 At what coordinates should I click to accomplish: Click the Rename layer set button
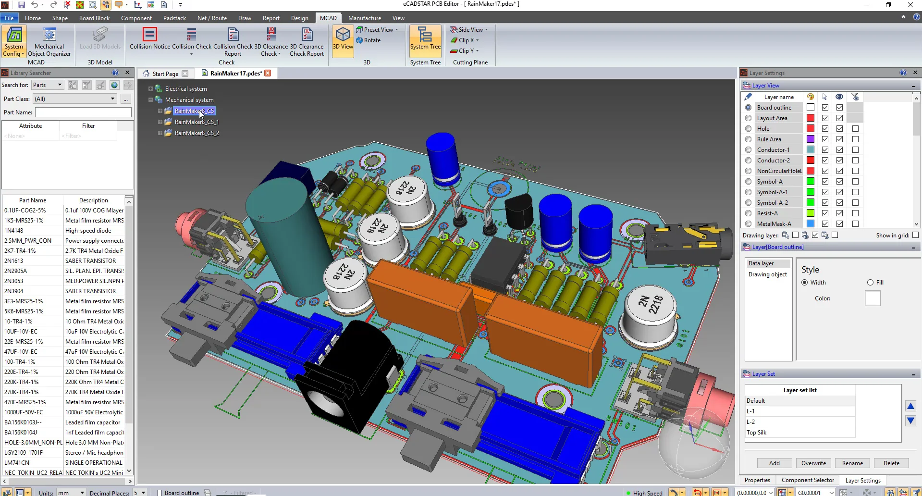click(x=852, y=463)
